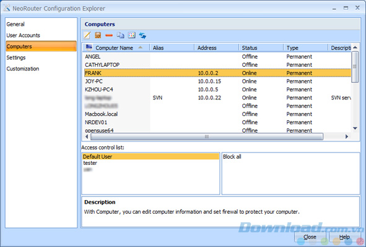The height and width of the screenshot is (247, 366).
Task: Click the NeoRouter app icon in title bar
Action: pos(7,8)
